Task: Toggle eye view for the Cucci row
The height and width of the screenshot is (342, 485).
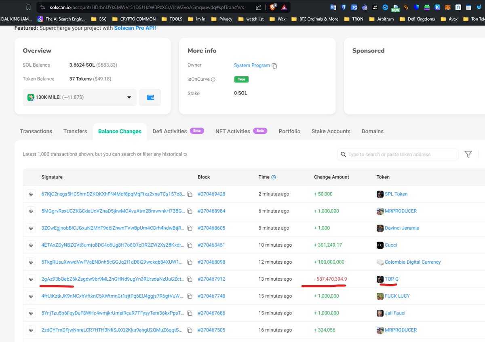Action: [x=31, y=245]
